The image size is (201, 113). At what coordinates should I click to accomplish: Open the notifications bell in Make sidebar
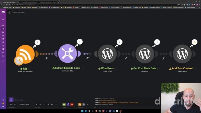point(3,100)
